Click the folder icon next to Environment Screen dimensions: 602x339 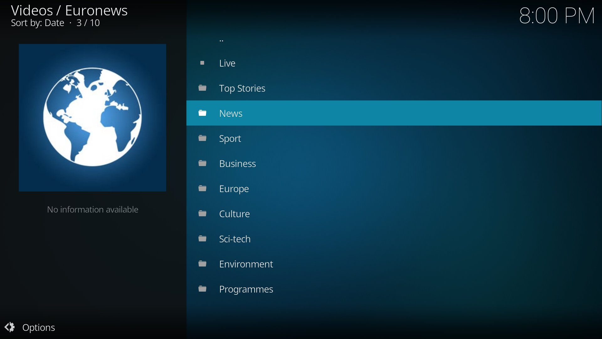click(203, 264)
